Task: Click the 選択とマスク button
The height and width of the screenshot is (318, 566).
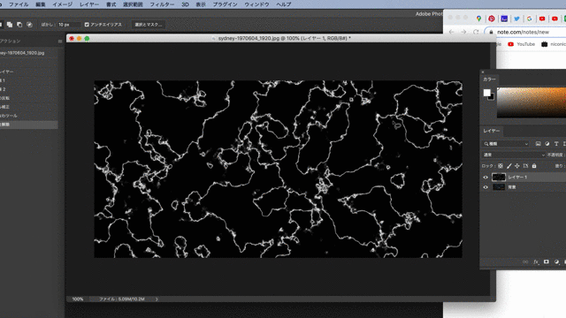Action: 148,25
